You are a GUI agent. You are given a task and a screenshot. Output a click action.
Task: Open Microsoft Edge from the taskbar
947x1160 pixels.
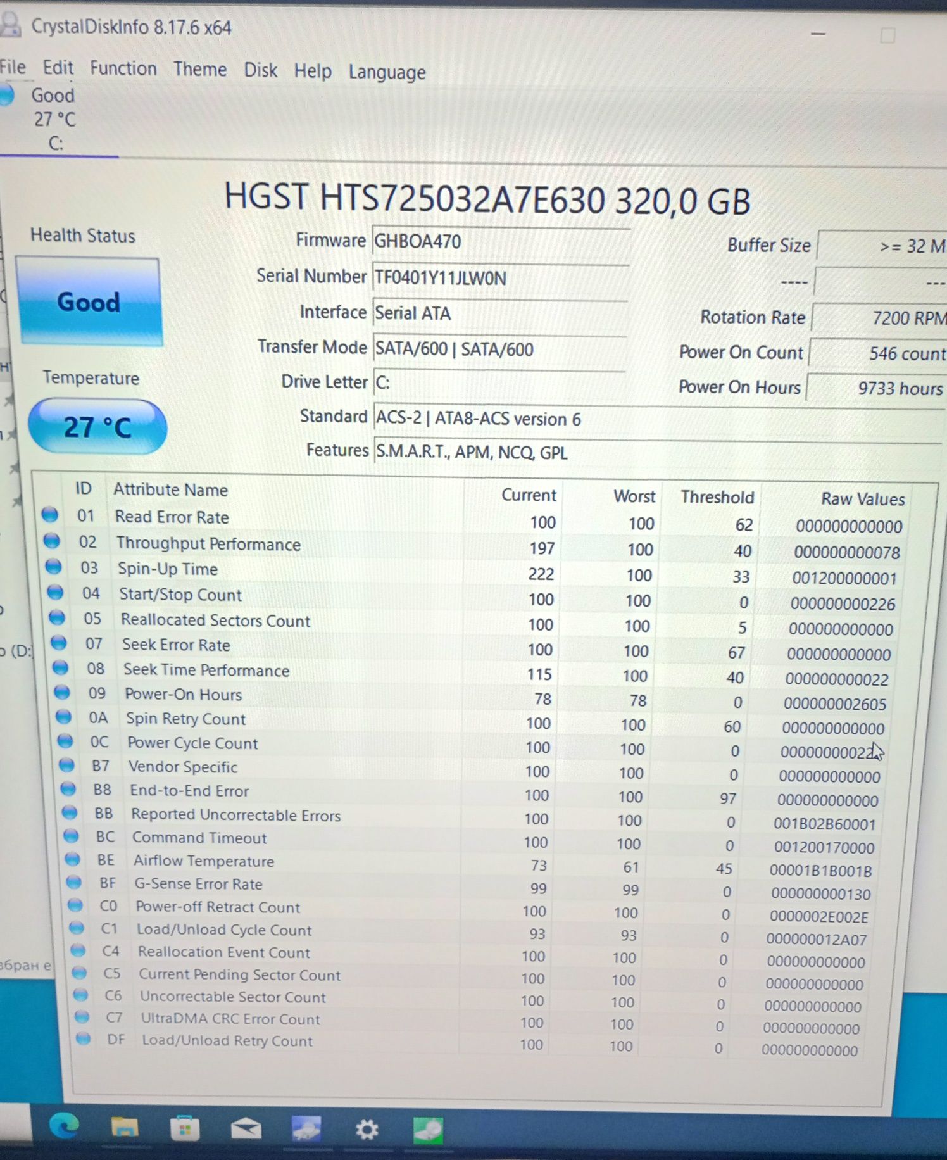65,1126
